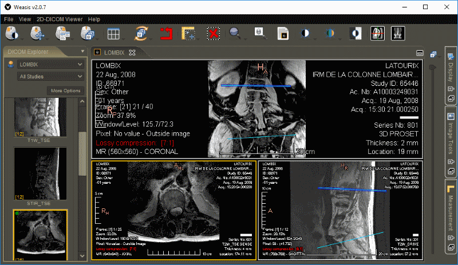The image size is (458, 265).
Task: Click the red X delete-selection icon
Action: 213,33
